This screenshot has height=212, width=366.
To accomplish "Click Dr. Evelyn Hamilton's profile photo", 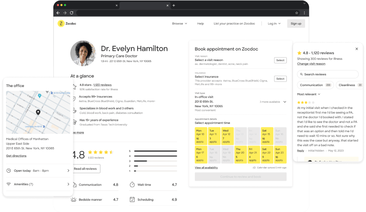I will click(x=83, y=53).
